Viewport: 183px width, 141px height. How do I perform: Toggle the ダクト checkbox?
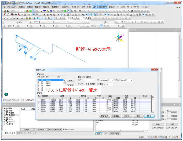click(x=5, y=120)
